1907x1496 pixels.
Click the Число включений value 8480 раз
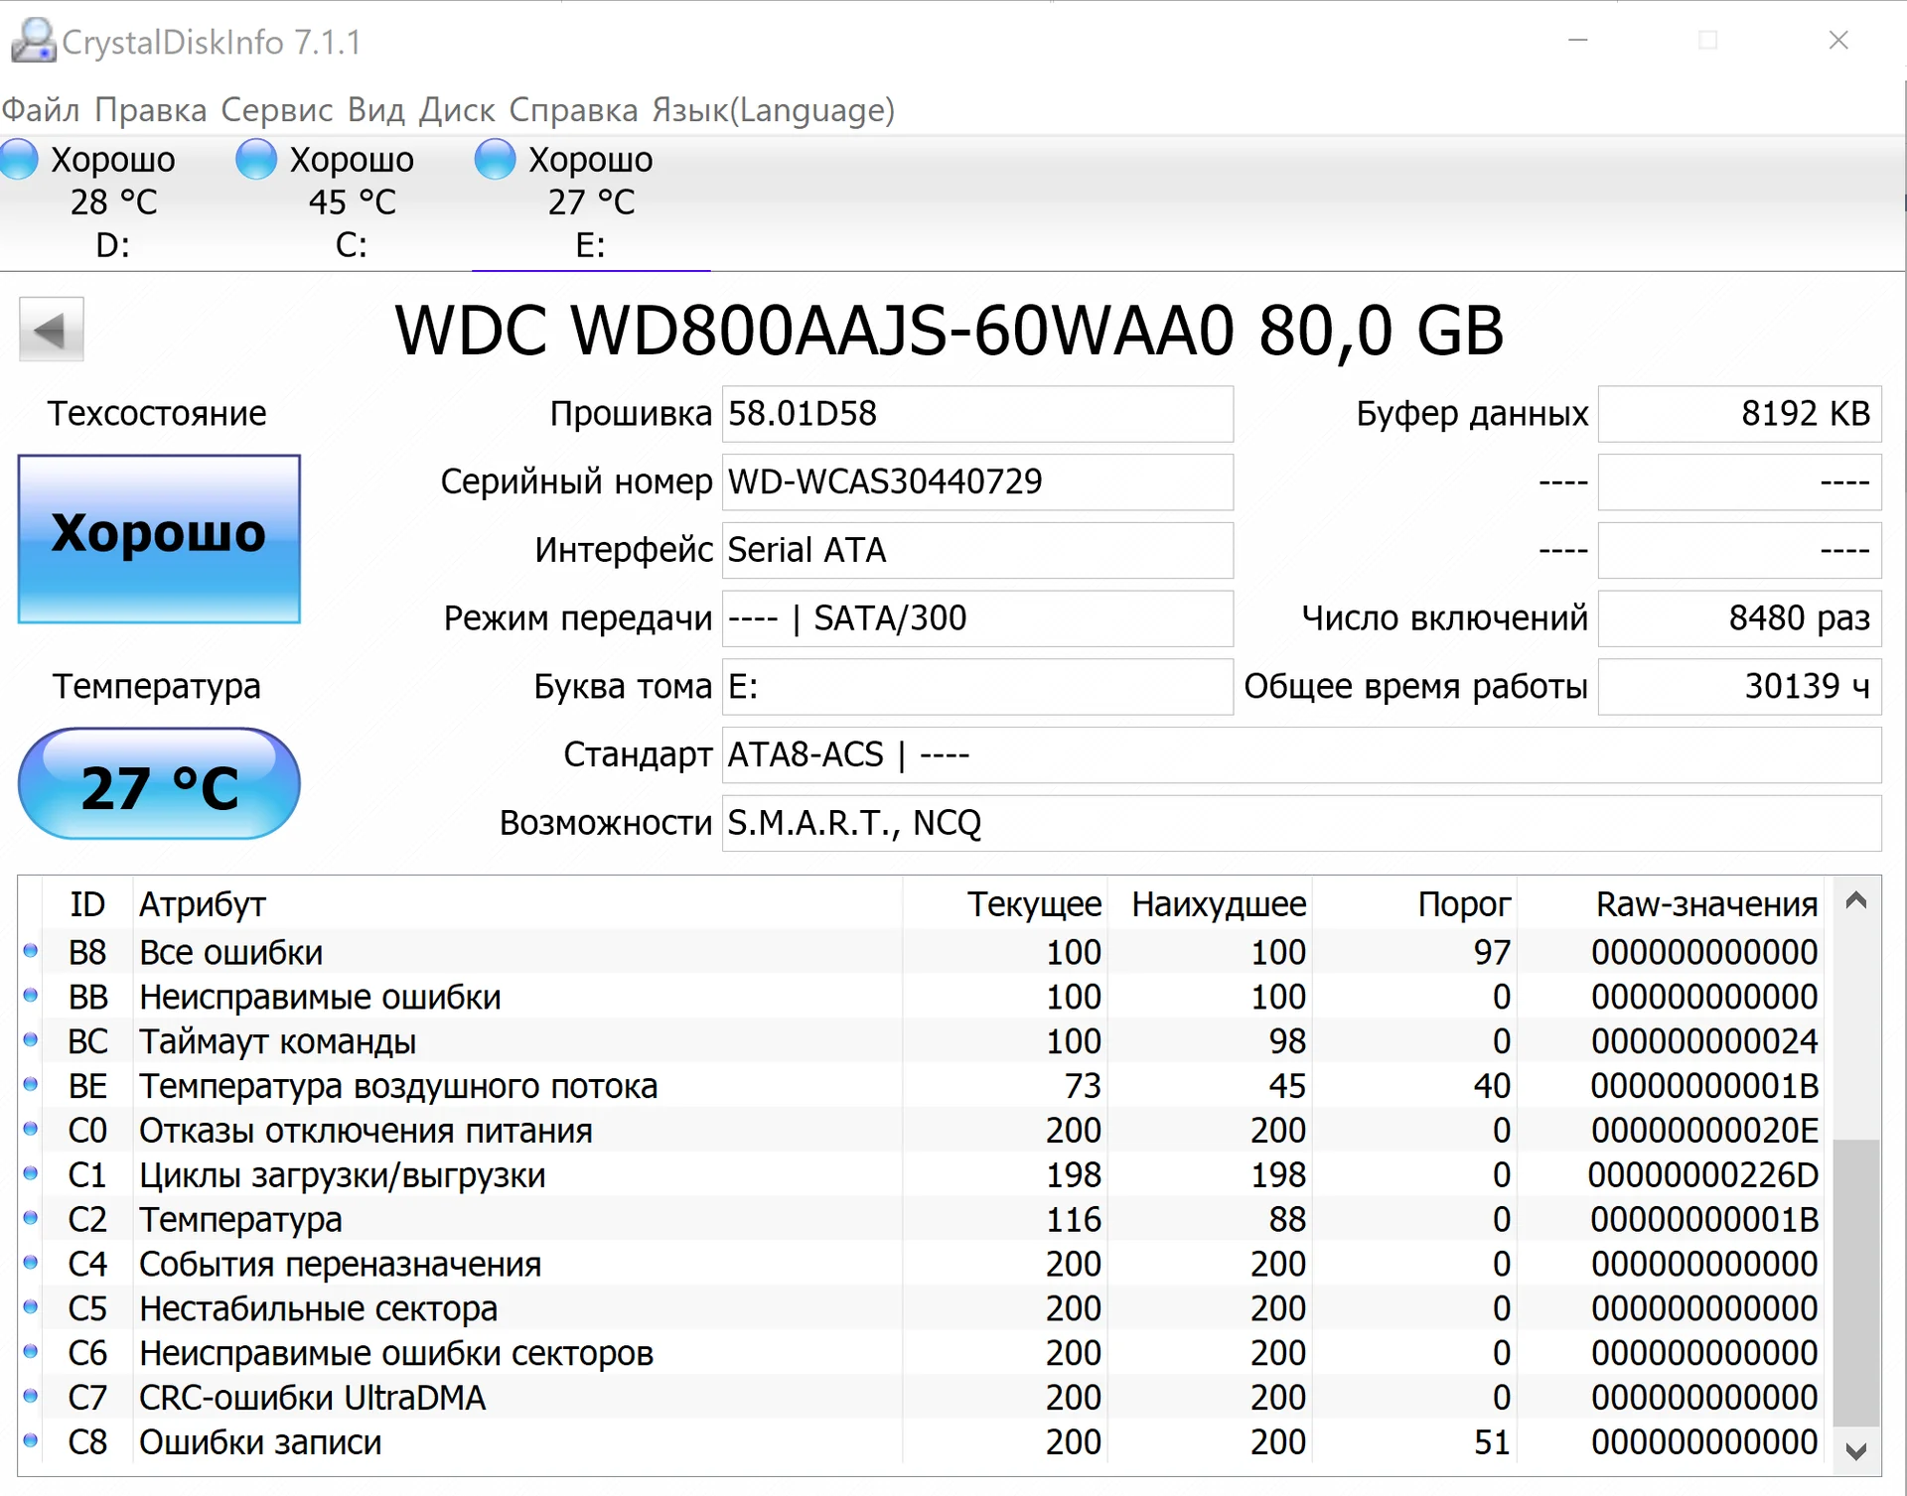tap(1739, 618)
